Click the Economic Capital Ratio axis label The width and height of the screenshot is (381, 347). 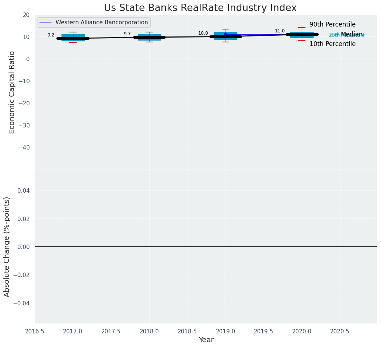click(12, 92)
